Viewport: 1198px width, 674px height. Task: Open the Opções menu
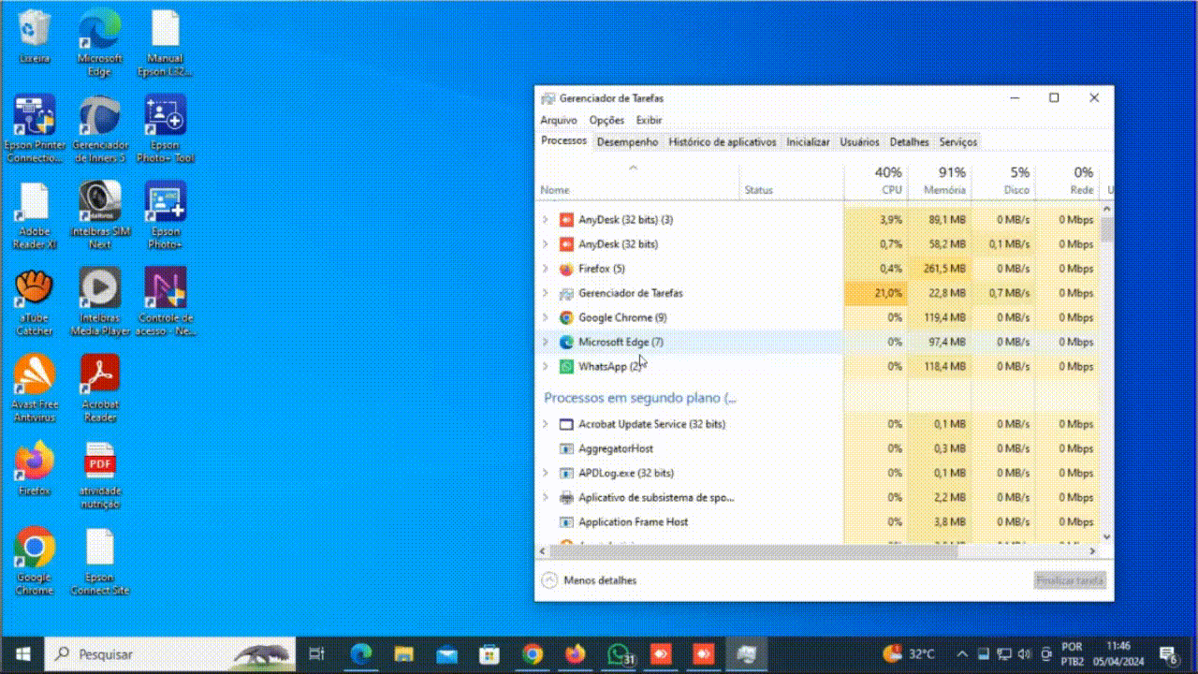point(606,120)
